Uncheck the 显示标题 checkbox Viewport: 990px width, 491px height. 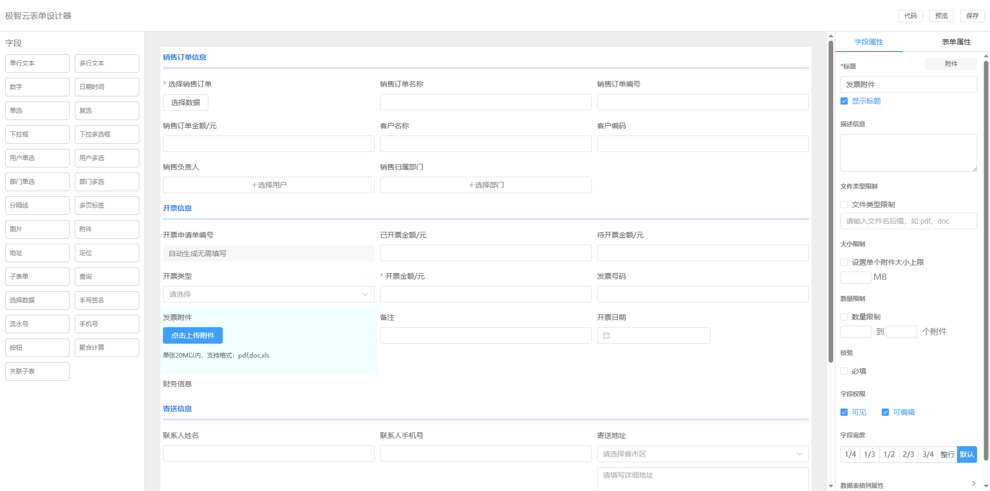pos(844,101)
